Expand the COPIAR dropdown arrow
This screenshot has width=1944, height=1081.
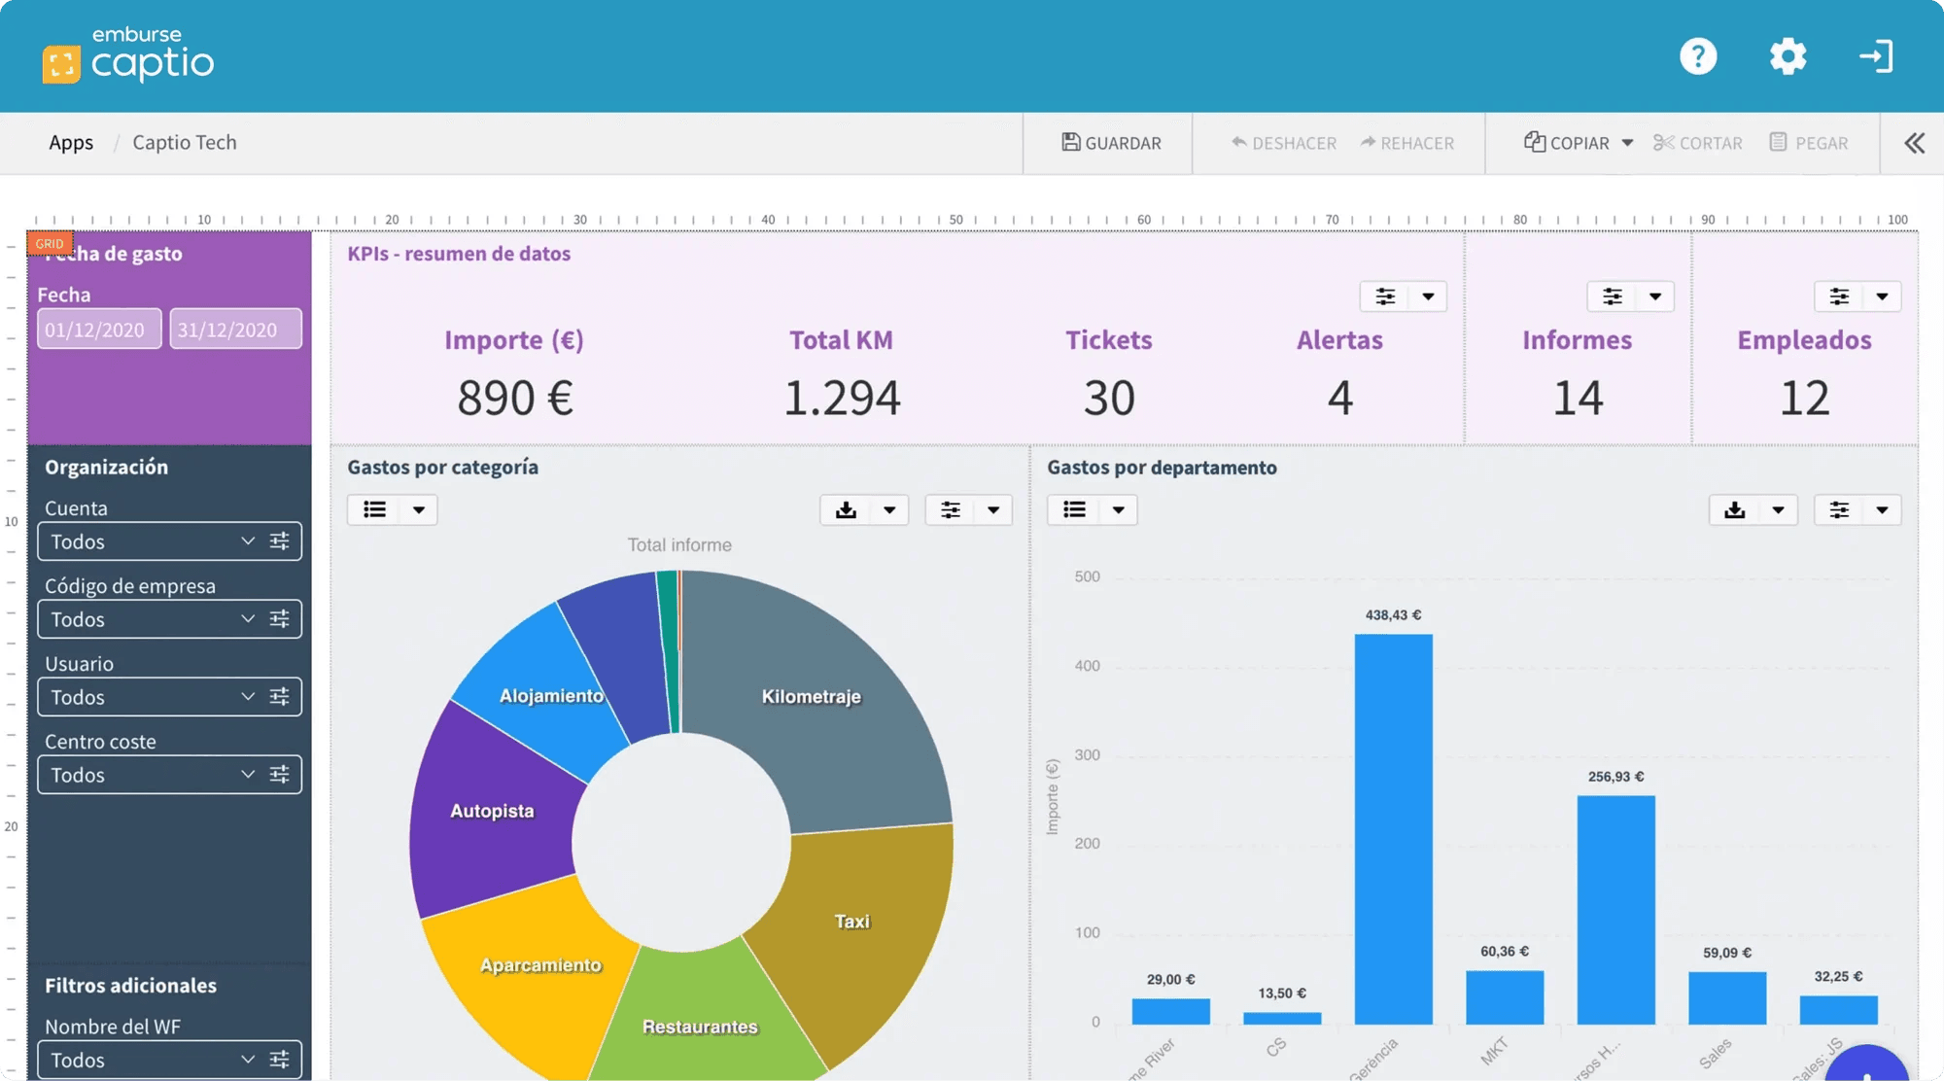point(1628,143)
